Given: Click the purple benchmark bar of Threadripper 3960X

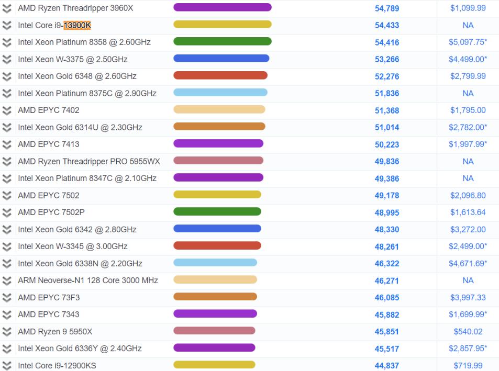Looking at the screenshot, I should [223, 8].
